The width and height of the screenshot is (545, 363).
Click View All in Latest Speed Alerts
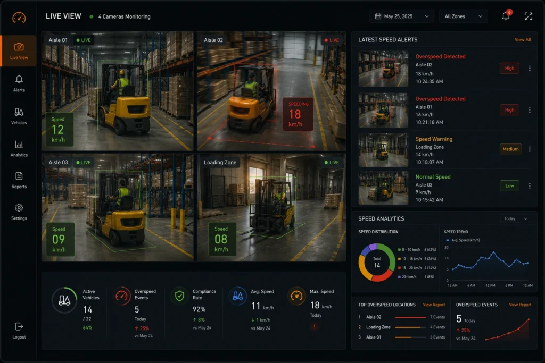tap(523, 39)
